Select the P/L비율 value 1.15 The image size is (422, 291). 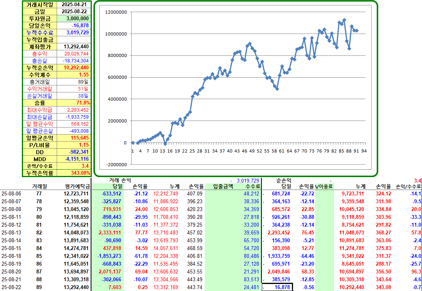tap(74, 145)
